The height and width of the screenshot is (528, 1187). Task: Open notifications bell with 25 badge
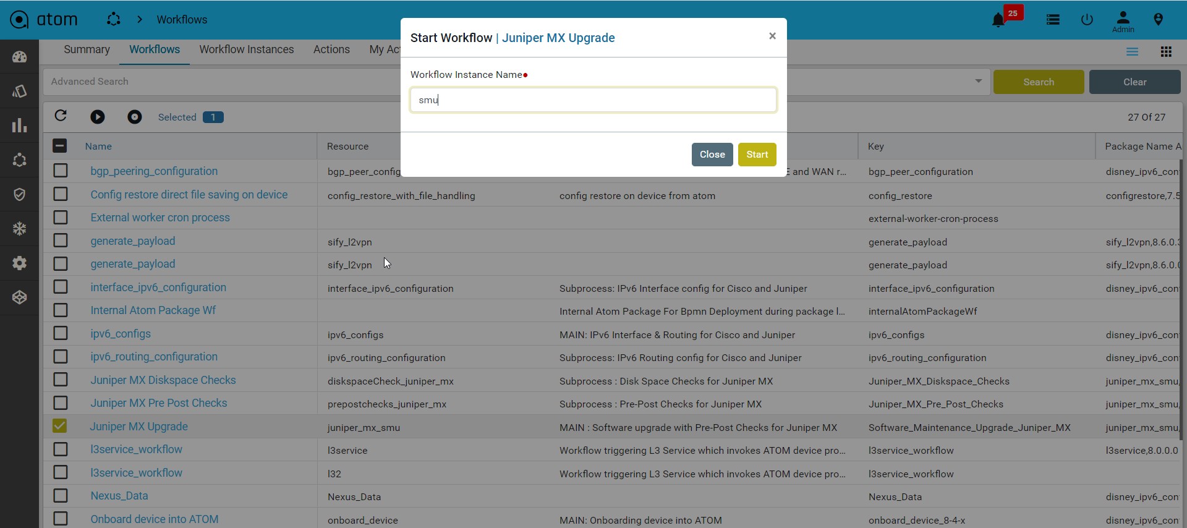pos(998,20)
